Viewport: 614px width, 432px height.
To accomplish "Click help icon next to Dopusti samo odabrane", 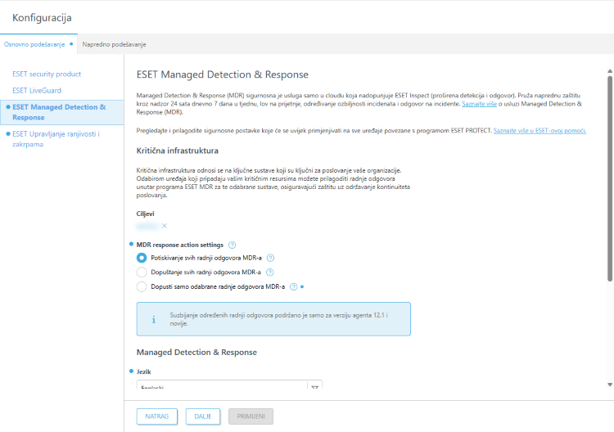I will click(293, 287).
